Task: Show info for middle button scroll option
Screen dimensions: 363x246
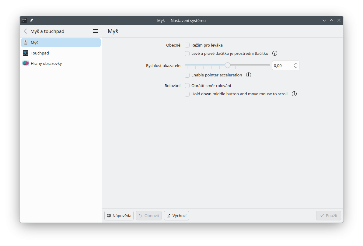Action: (294, 94)
